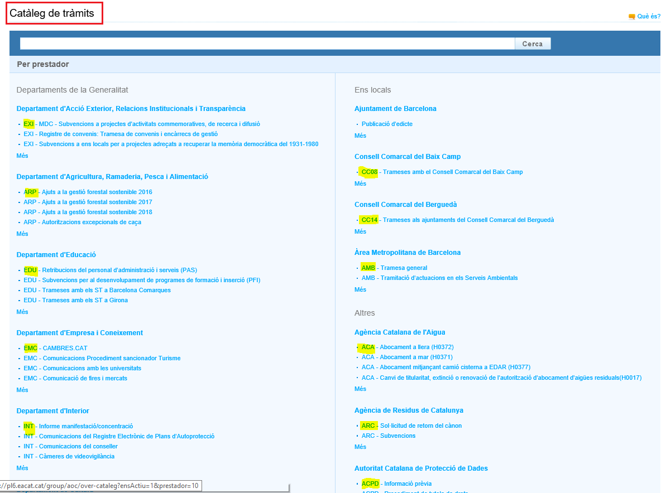Select 'EMC - CAMBRES.CAT' procedure
Screen dimensions: 666x493
pyautogui.click(x=55, y=348)
